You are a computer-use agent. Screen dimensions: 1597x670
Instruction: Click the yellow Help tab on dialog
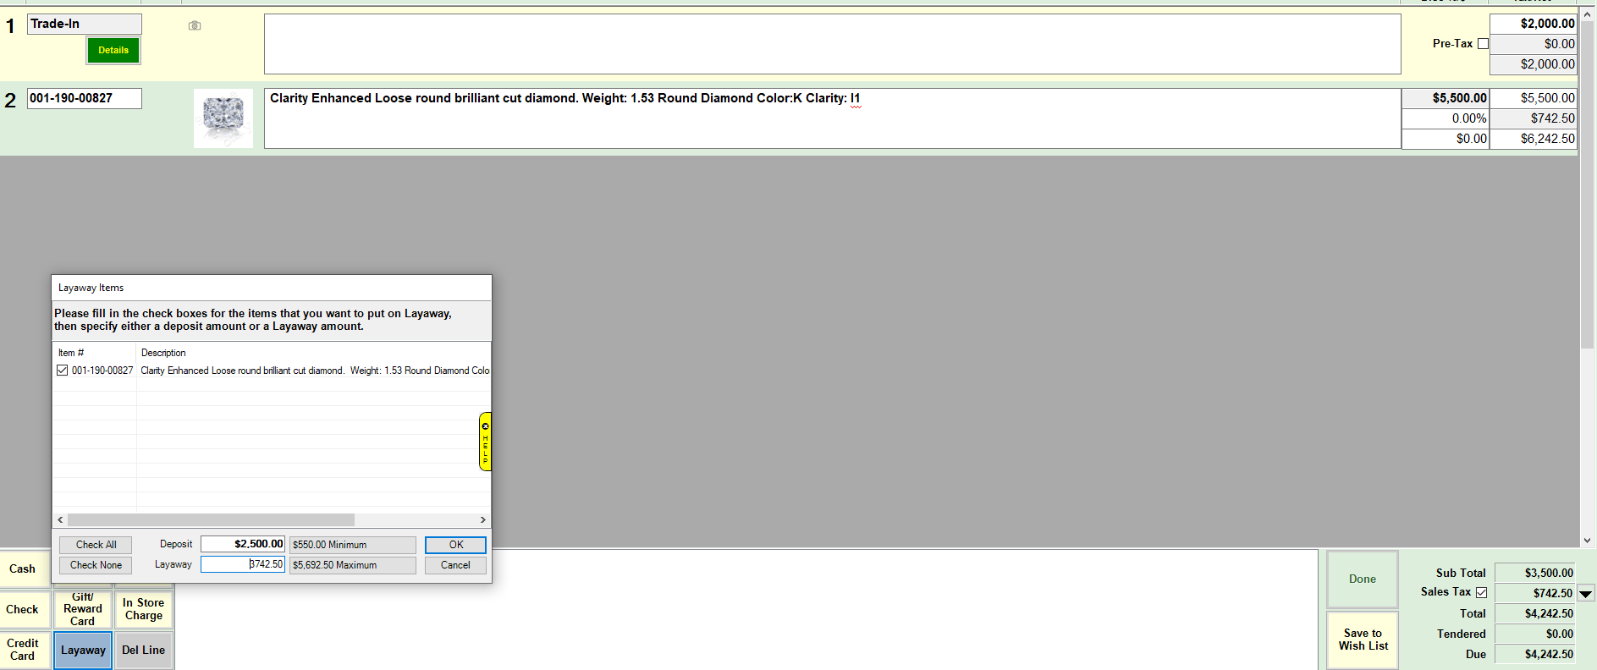coord(485,442)
